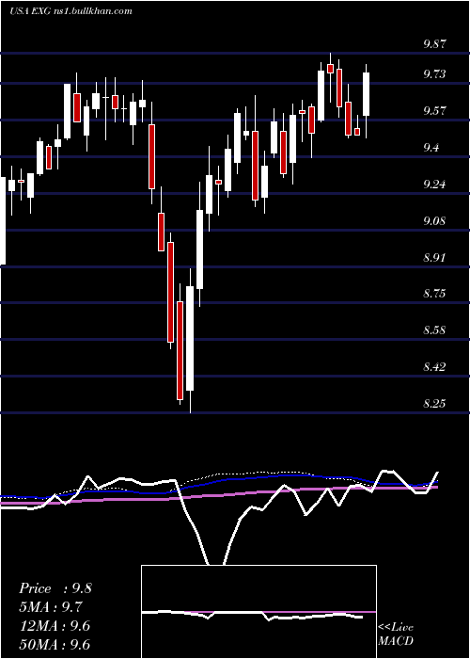This screenshot has height=659, width=470.
Task: Click the 8.91 price axis label
Action: [x=434, y=258]
